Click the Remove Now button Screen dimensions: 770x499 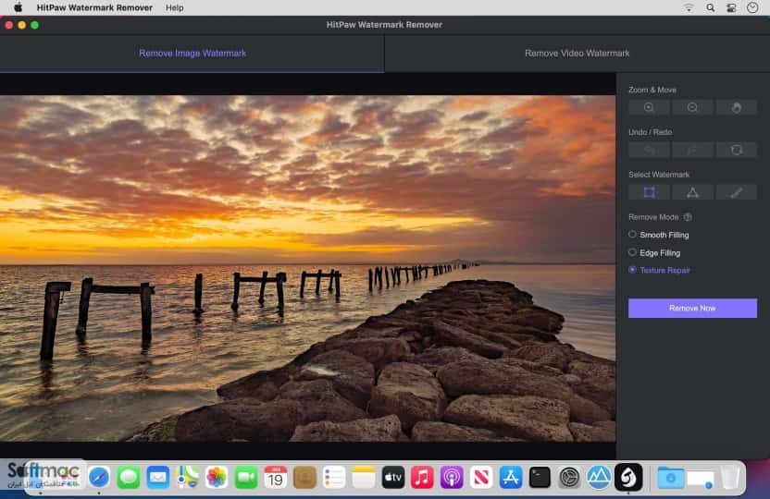[x=692, y=308]
